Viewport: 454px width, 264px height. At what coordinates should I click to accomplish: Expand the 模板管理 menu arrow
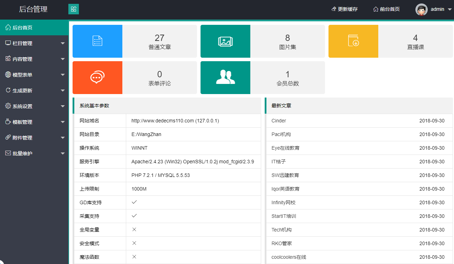(63, 122)
